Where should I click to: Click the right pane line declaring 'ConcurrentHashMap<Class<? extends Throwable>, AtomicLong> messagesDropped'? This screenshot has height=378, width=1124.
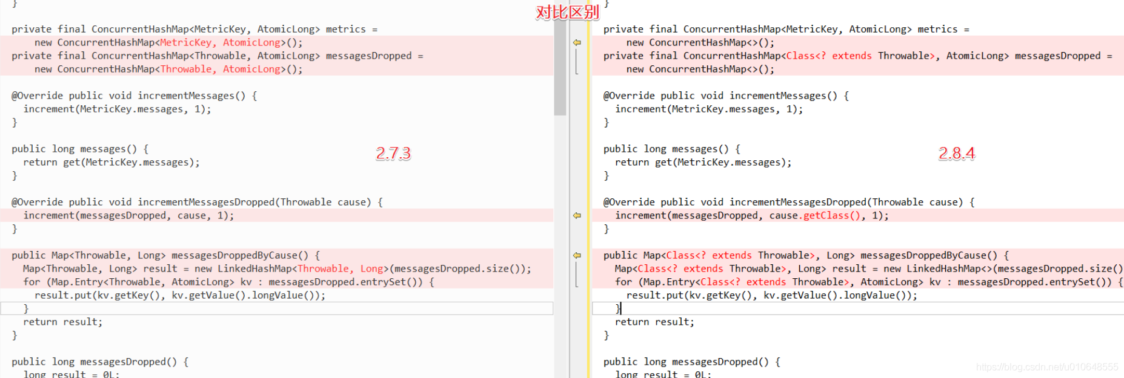(858, 56)
